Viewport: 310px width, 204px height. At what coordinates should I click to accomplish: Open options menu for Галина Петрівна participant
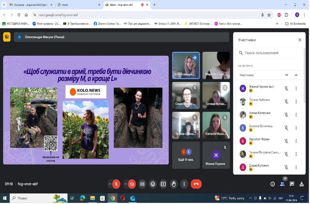tap(296, 154)
